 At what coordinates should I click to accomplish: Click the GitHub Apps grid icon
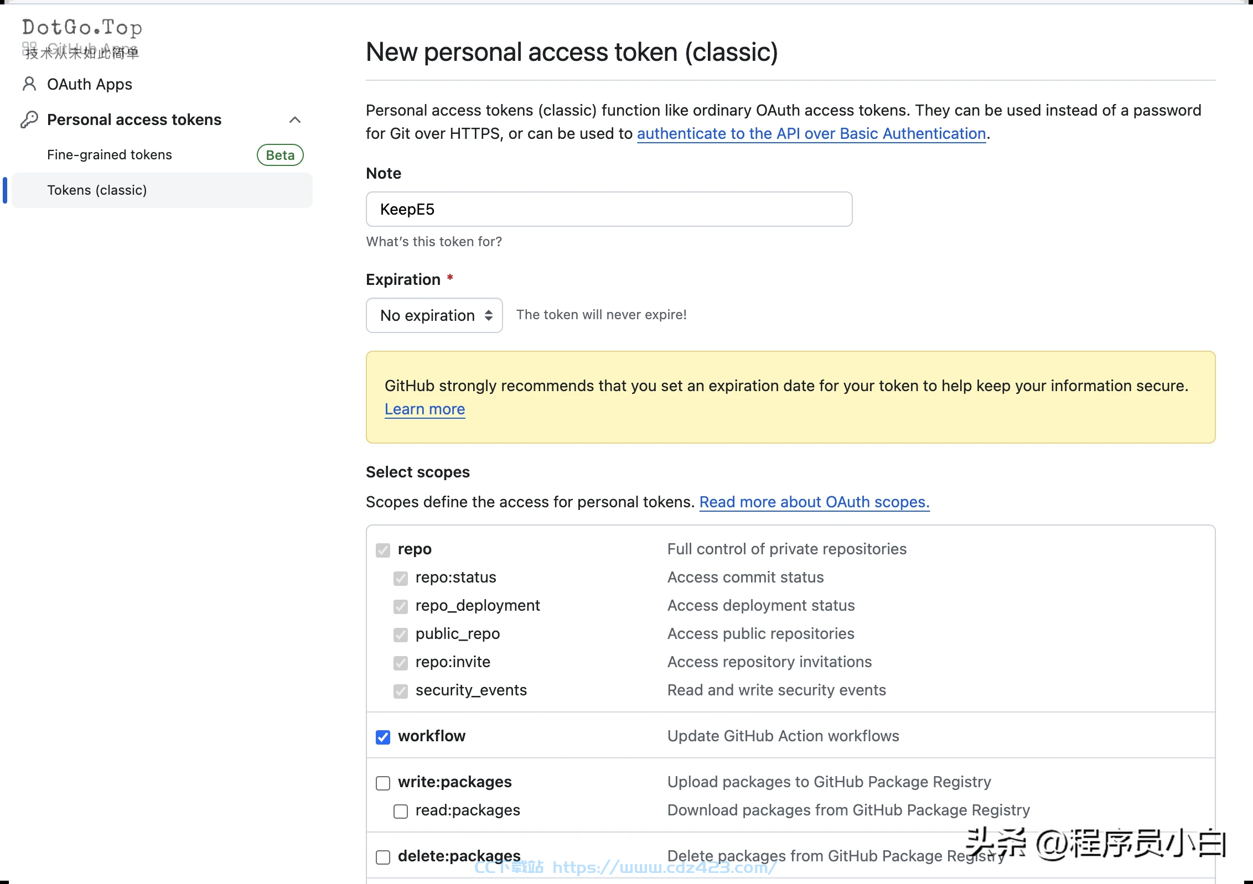(29, 48)
